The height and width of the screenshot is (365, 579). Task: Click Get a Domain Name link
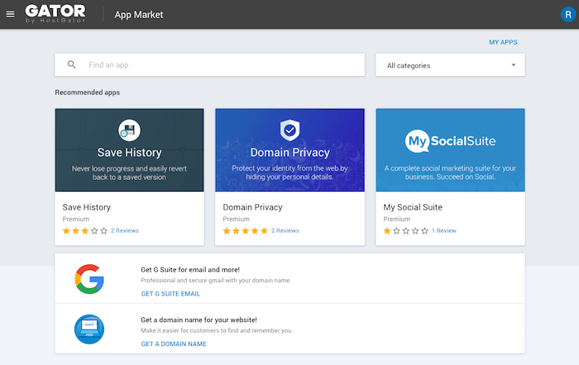[x=174, y=344]
